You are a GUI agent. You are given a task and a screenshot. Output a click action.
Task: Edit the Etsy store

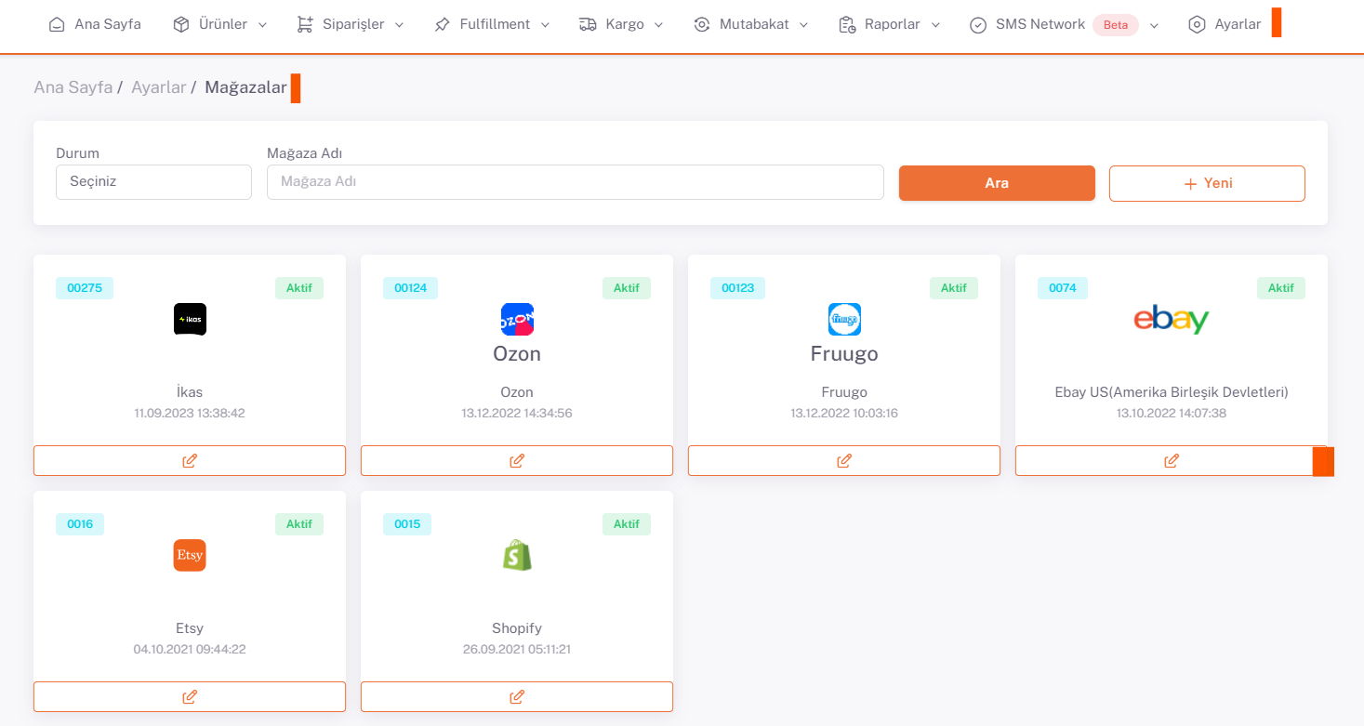click(190, 697)
